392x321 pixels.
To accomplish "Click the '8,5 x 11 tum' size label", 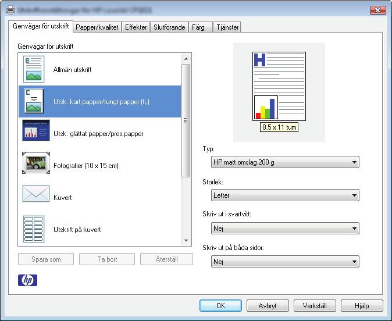I will click(x=279, y=127).
